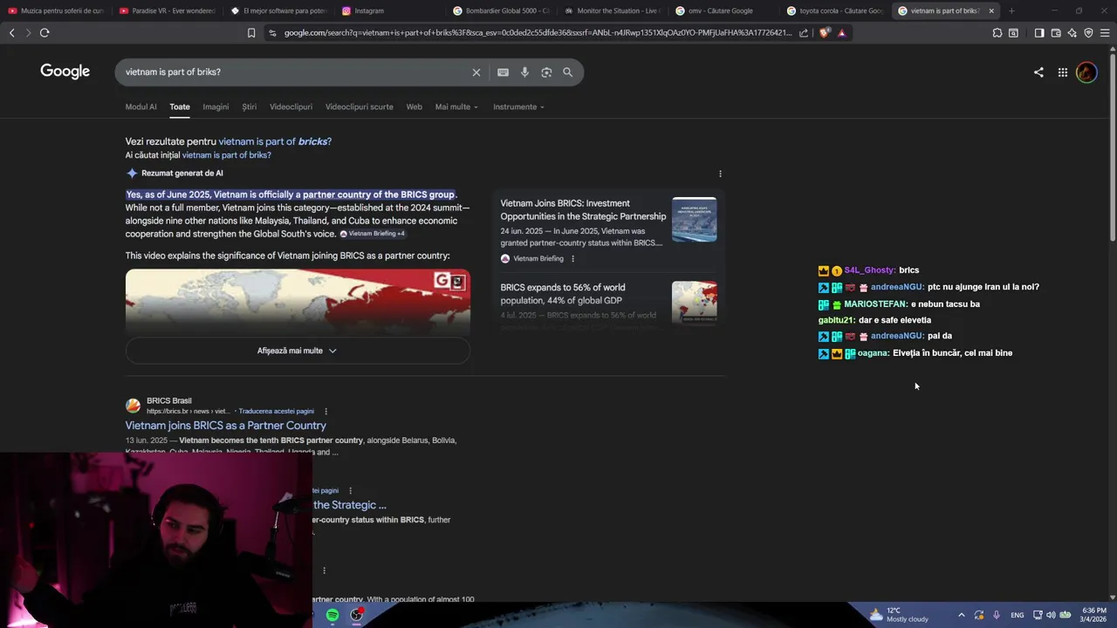1117x628 pixels.
Task: Toggle the browser sidebar panel icon
Action: [1039, 33]
